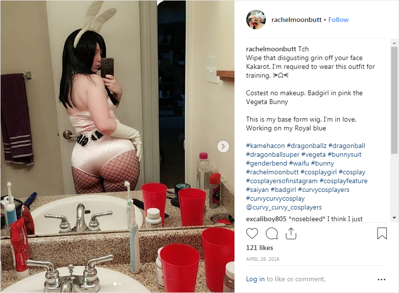399x293 pixels.
Task: Open the three-dots more options menu
Action: click(381, 279)
